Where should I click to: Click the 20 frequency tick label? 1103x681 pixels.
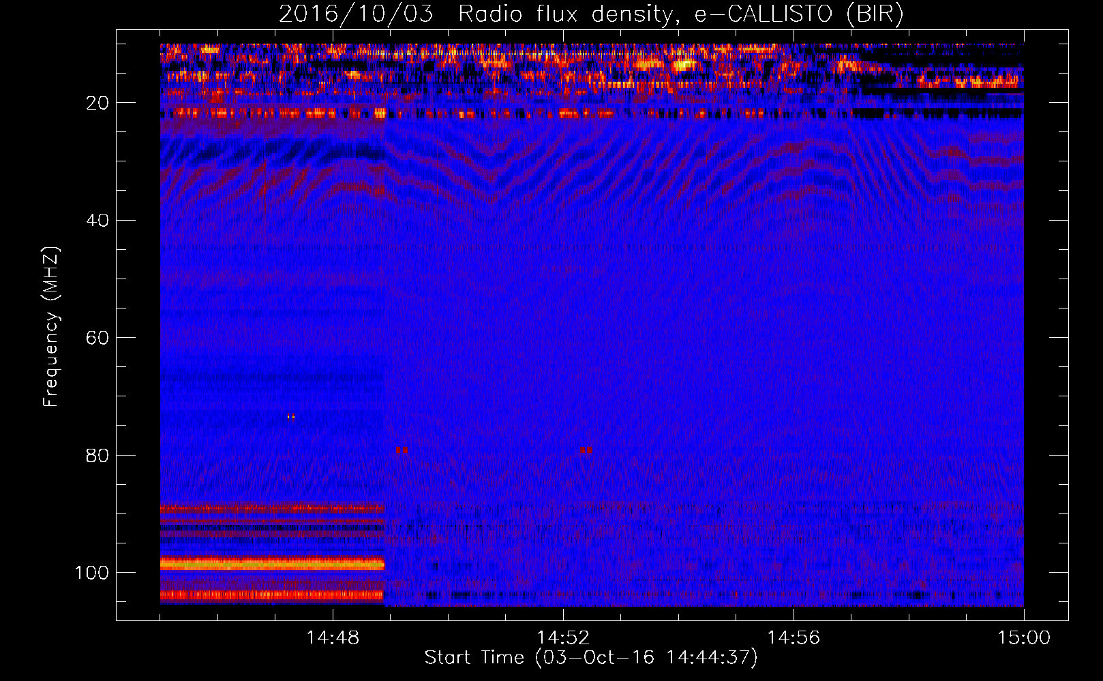pos(97,103)
